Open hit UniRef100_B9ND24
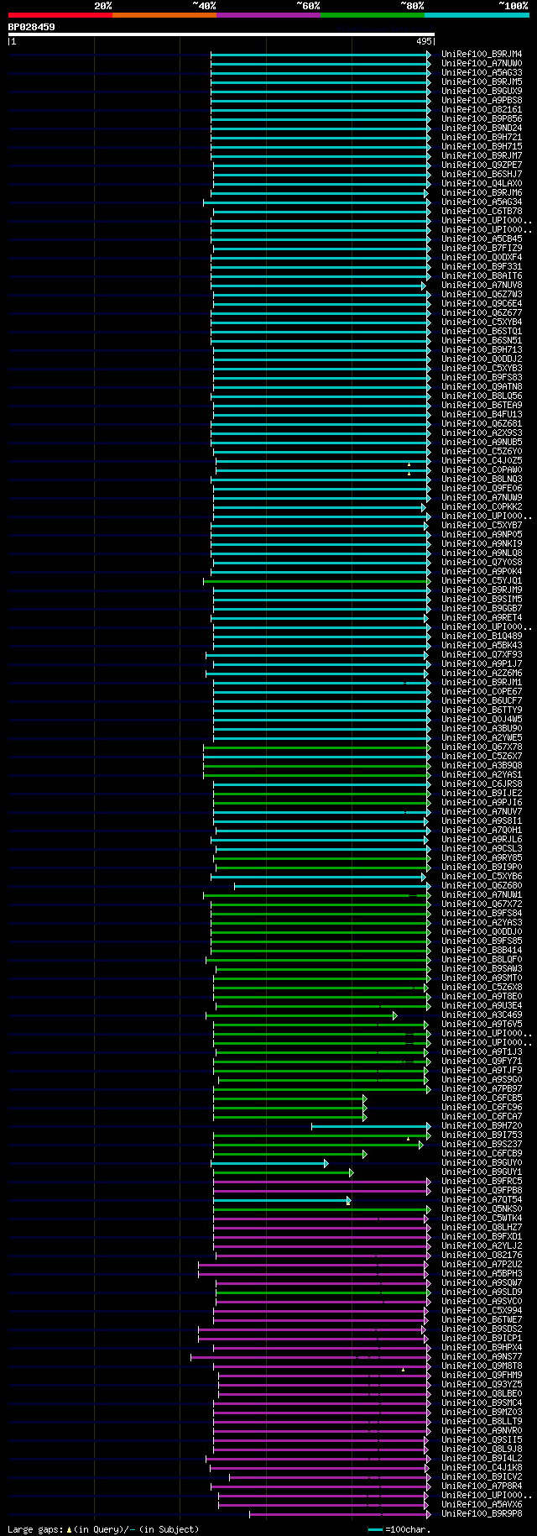 tap(482, 128)
